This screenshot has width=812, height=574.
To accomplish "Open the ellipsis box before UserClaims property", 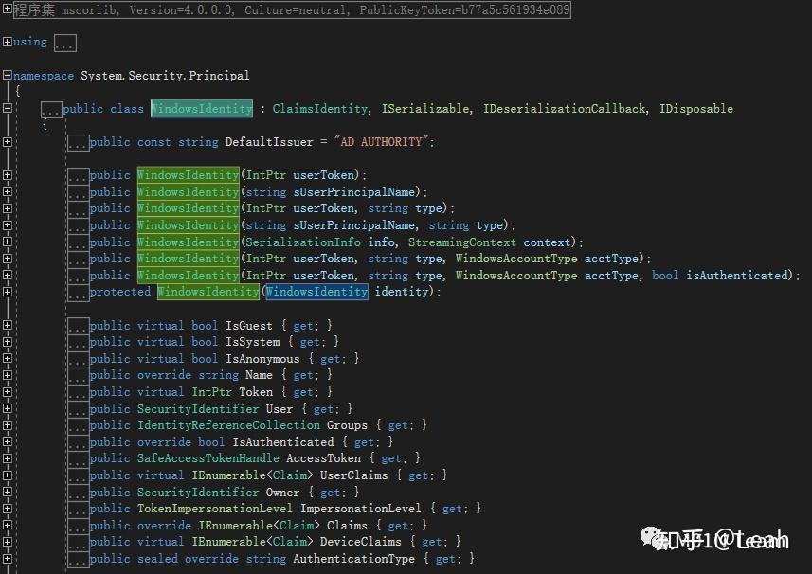I will click(x=79, y=476).
